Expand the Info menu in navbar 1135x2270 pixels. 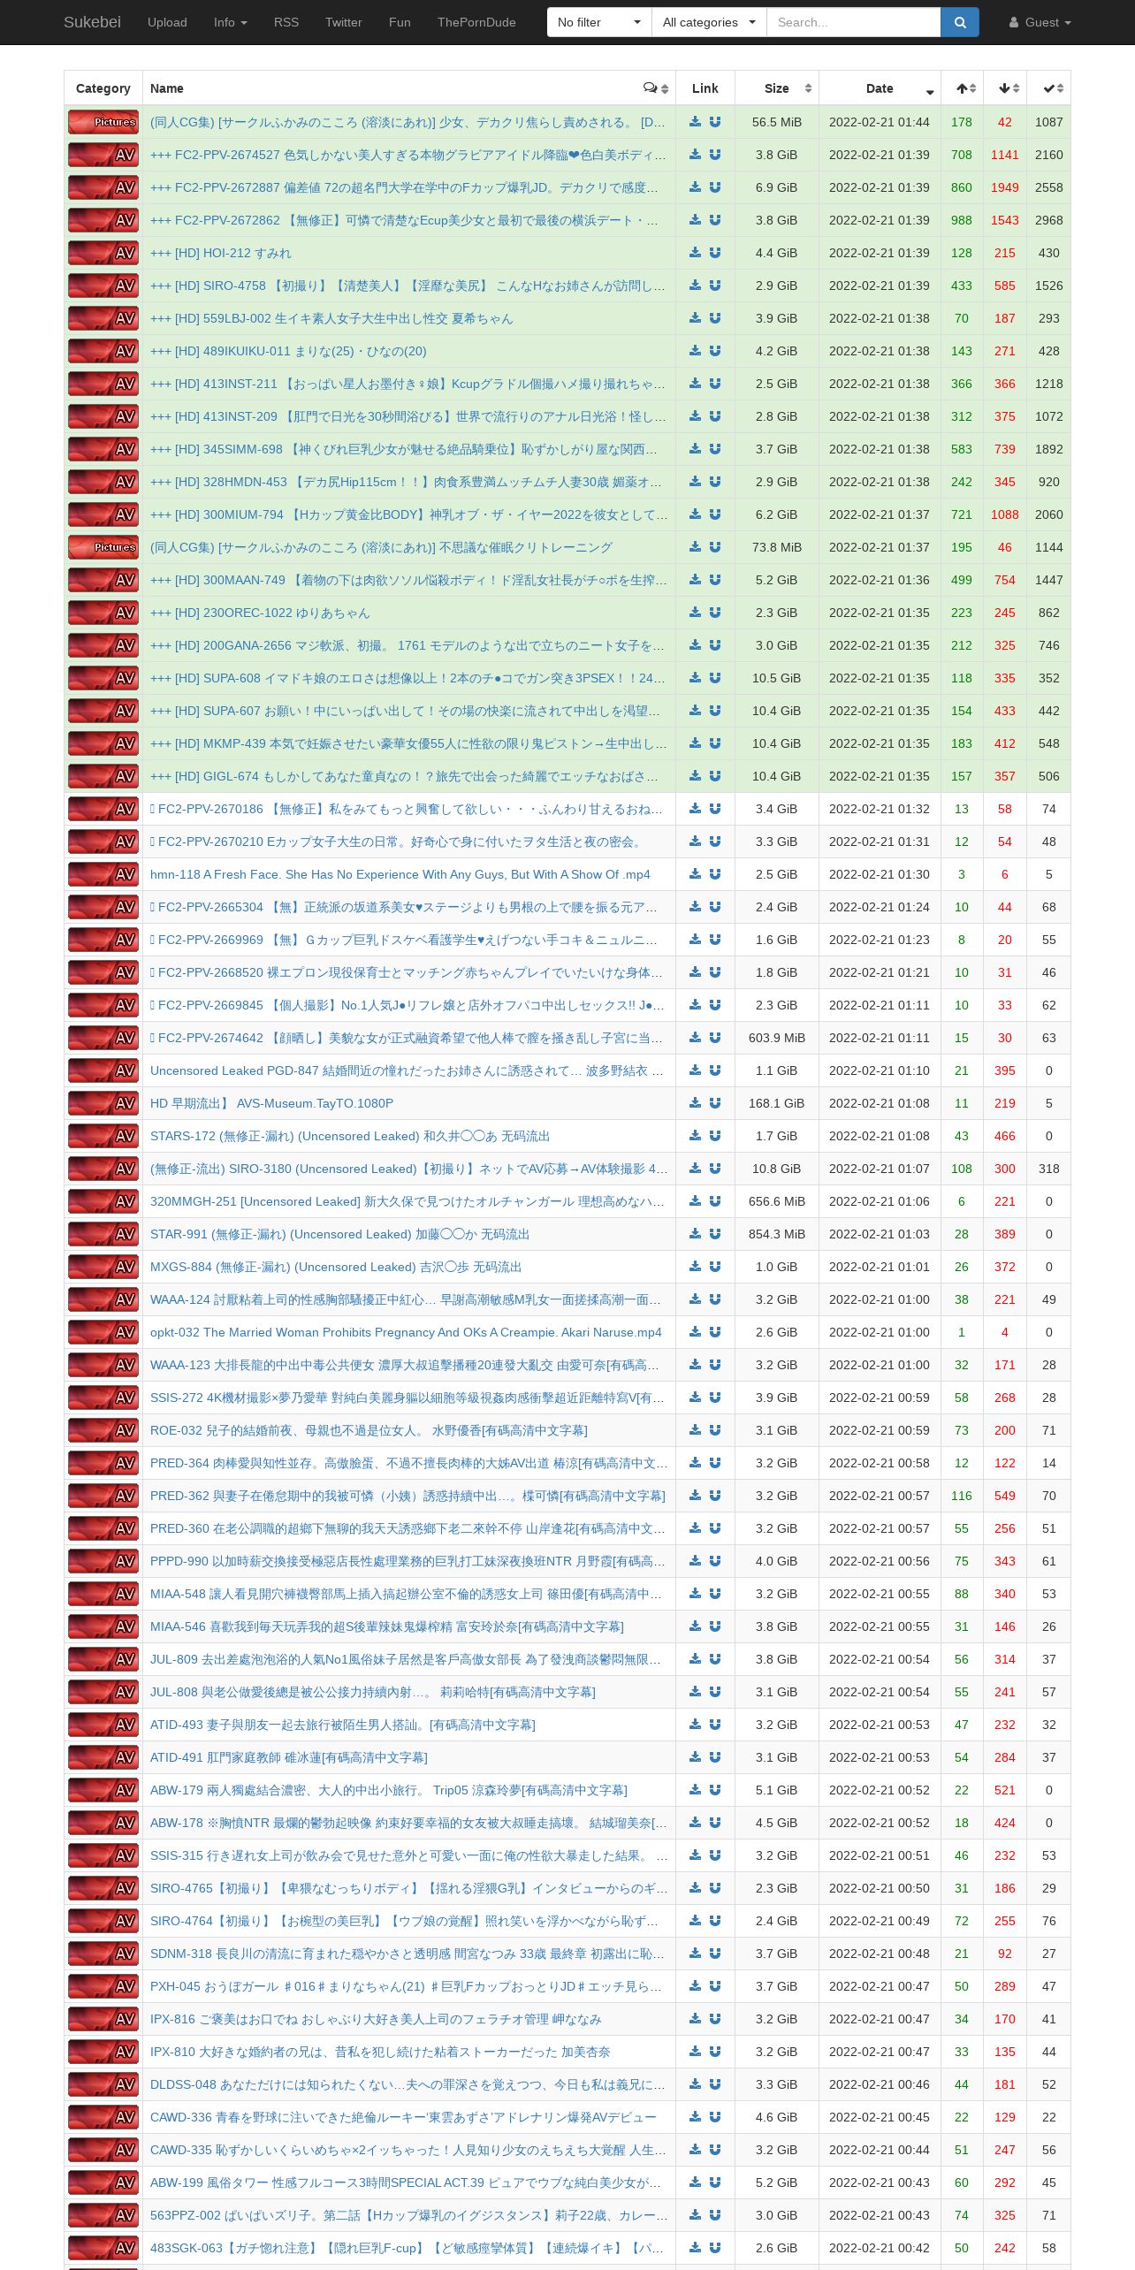tap(230, 22)
